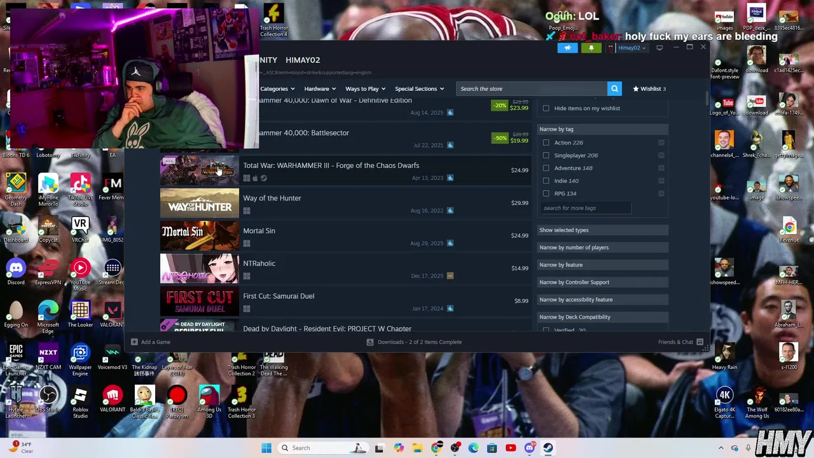Open Discord from the taskbar

click(x=529, y=448)
